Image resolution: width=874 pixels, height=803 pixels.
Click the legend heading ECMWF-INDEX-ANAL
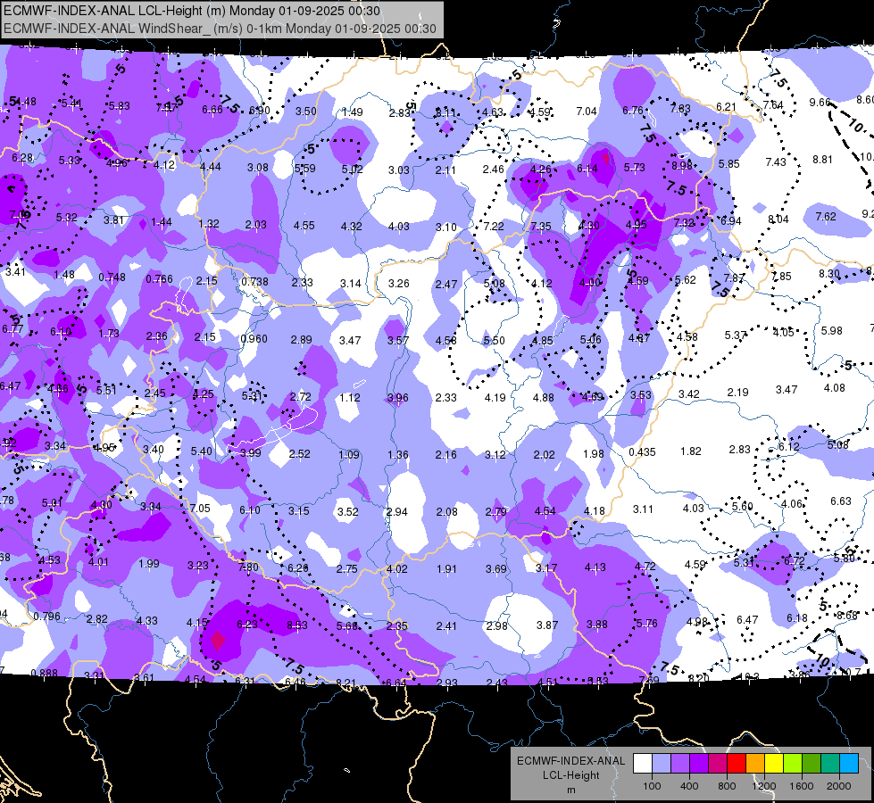(x=570, y=761)
